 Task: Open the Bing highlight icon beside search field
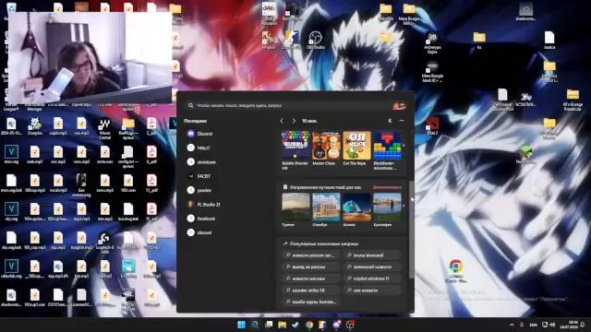[400, 106]
